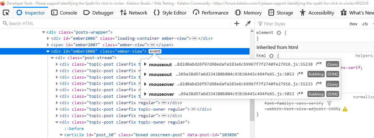Screen dimensions: 374x138
Task: Open source location for first mouseout listener
Action: [x=320, y=64]
